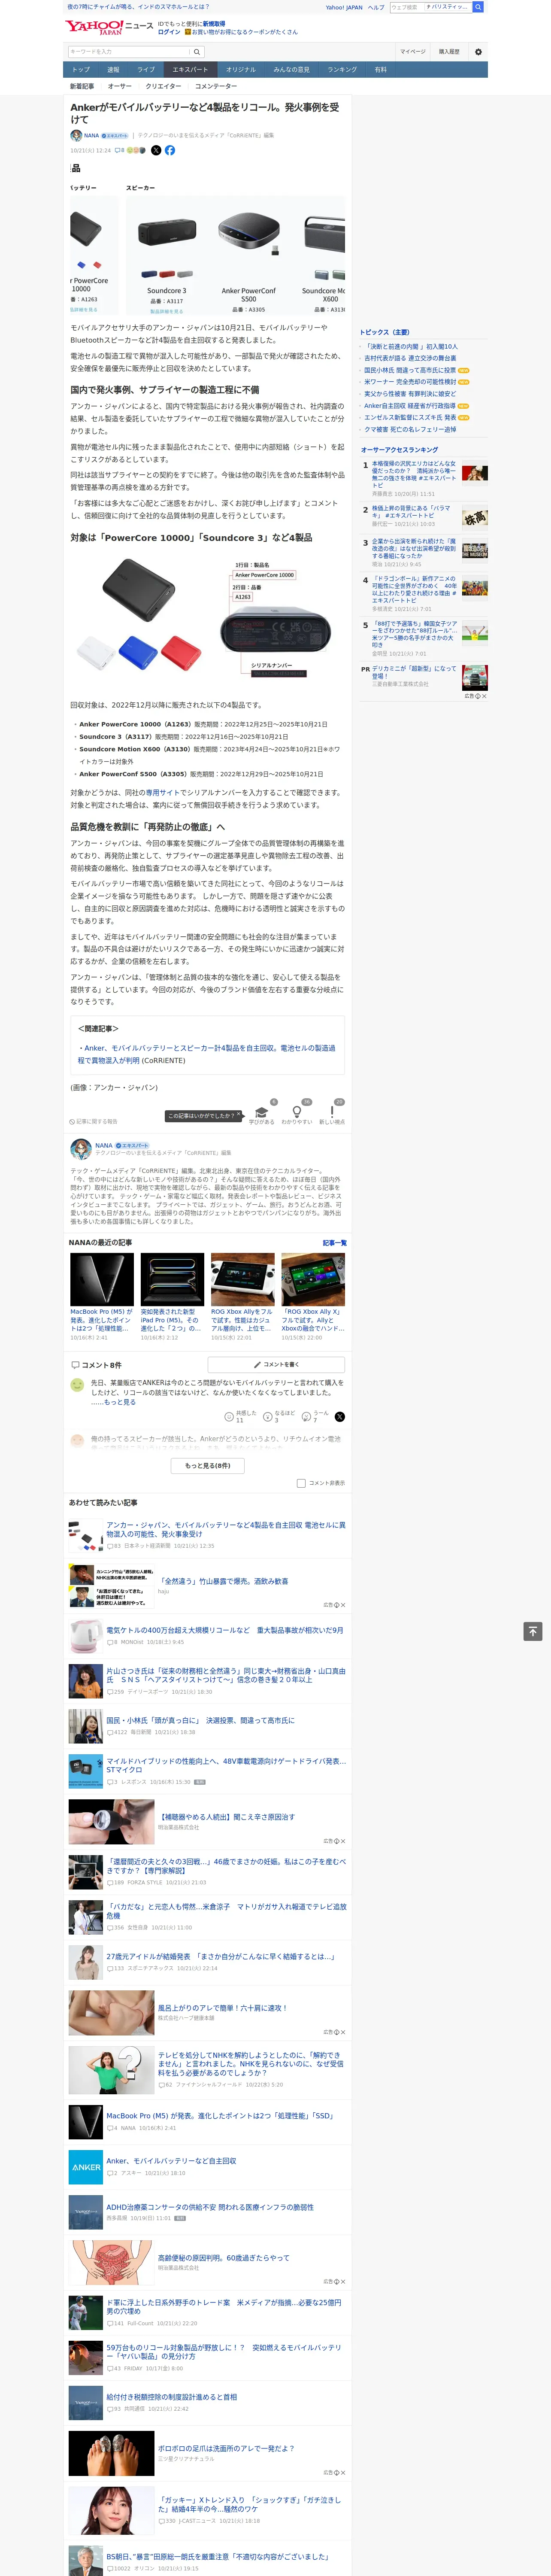
Task: Click the ANKER logo thumbnail in the recommended list
Action: coord(85,2167)
